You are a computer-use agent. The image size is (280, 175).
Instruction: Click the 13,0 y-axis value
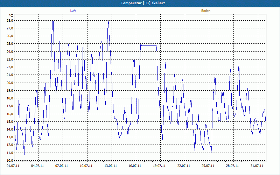(x=10, y=137)
